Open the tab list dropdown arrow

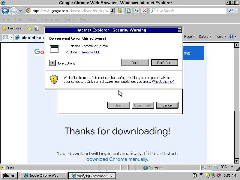[x=11, y=37]
